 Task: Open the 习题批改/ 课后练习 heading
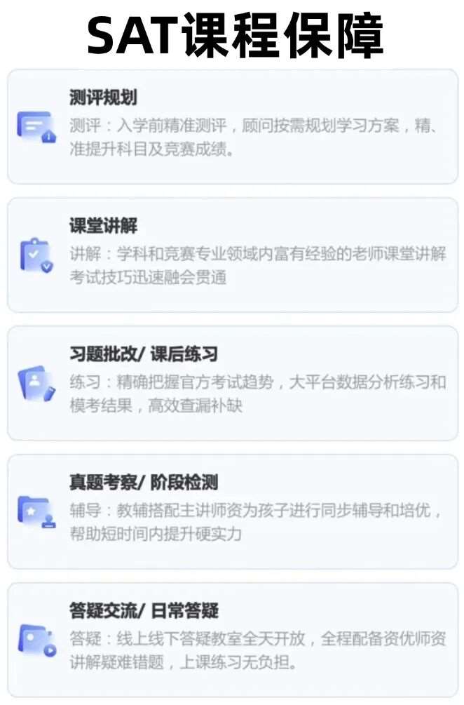144,354
